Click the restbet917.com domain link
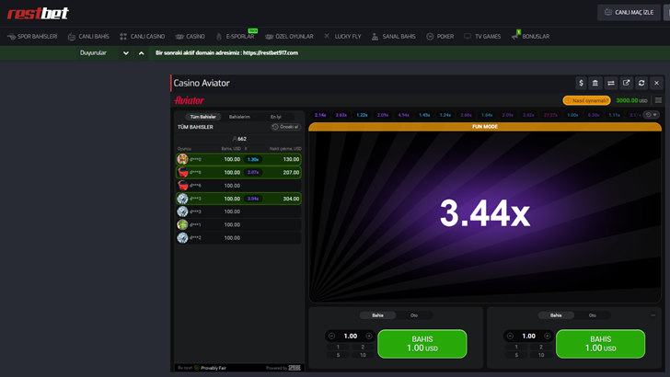 pyautogui.click(x=271, y=53)
